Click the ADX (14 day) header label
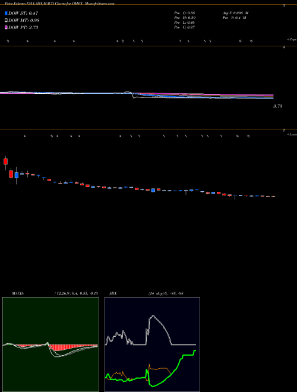This screenshot has height=392, width=297. pos(146,293)
